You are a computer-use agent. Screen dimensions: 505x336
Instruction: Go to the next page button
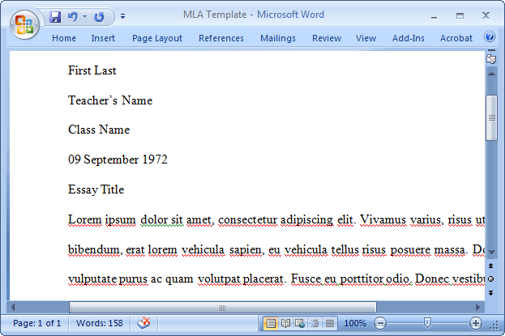[x=491, y=293]
